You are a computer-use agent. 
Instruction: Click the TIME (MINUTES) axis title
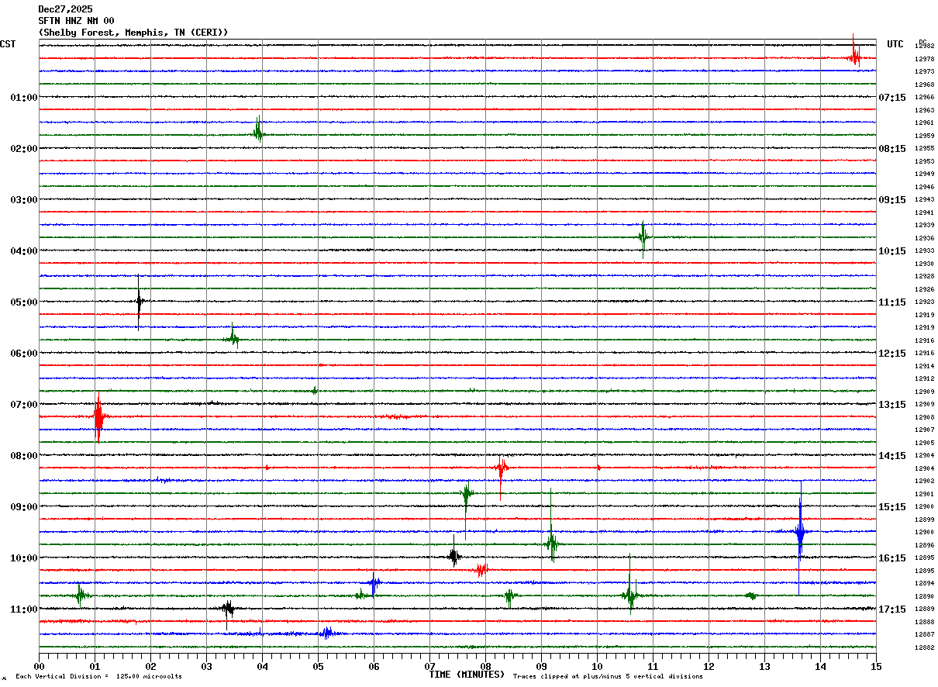coord(467,675)
